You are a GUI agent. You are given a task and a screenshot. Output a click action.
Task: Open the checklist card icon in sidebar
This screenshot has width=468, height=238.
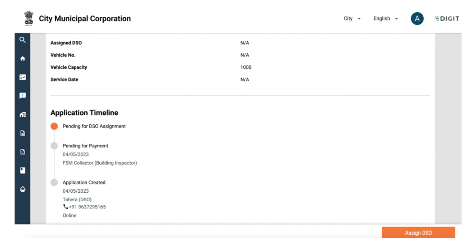pyautogui.click(x=23, y=77)
